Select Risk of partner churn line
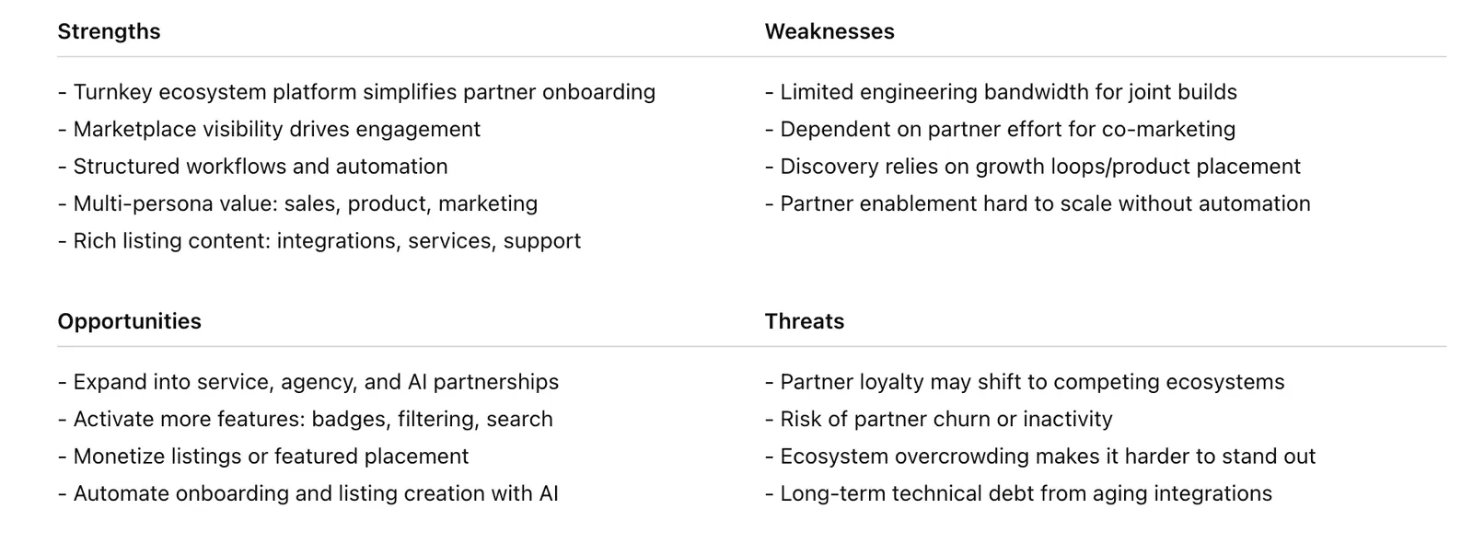The image size is (1473, 555). click(939, 420)
